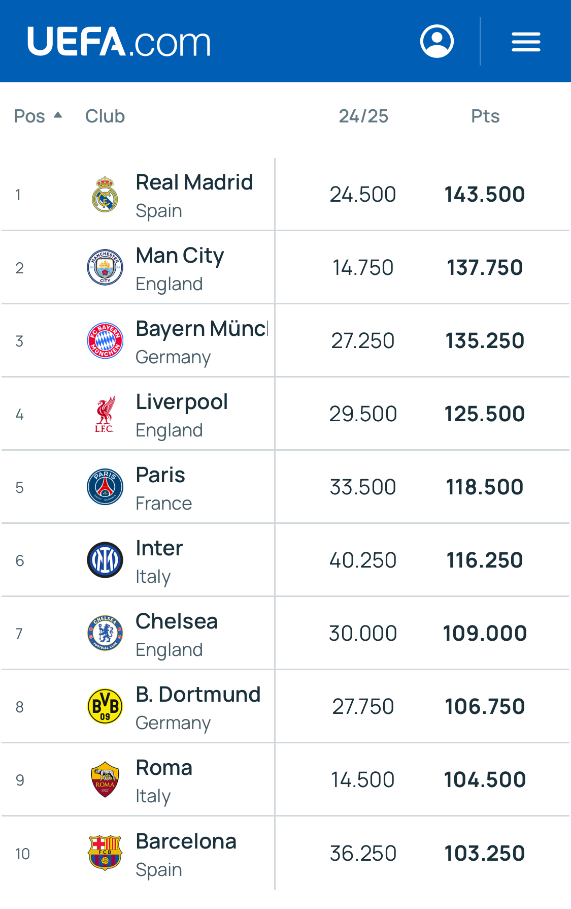Sort table by Club column header
Viewport: 571px width, 909px height.
105,116
